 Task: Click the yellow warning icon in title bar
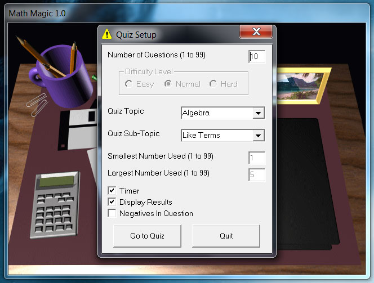click(107, 34)
